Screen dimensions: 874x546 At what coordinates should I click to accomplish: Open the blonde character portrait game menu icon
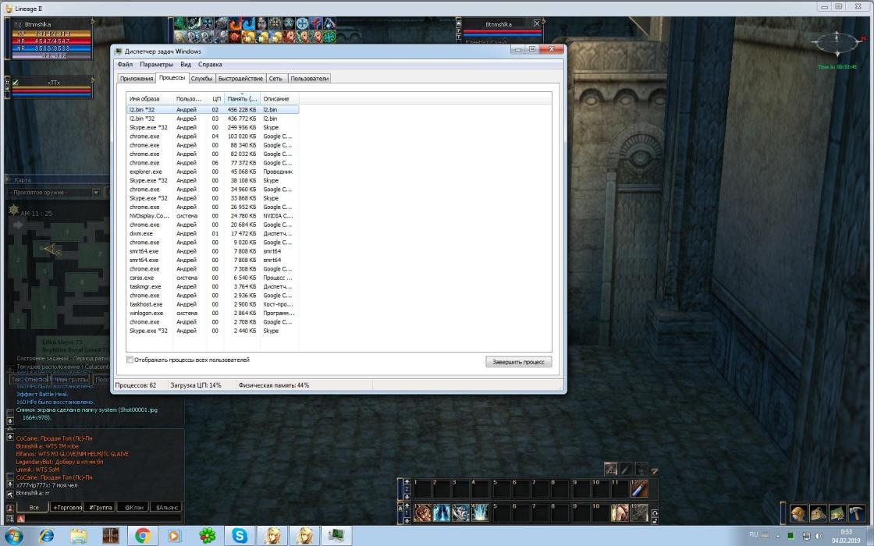tap(798, 513)
